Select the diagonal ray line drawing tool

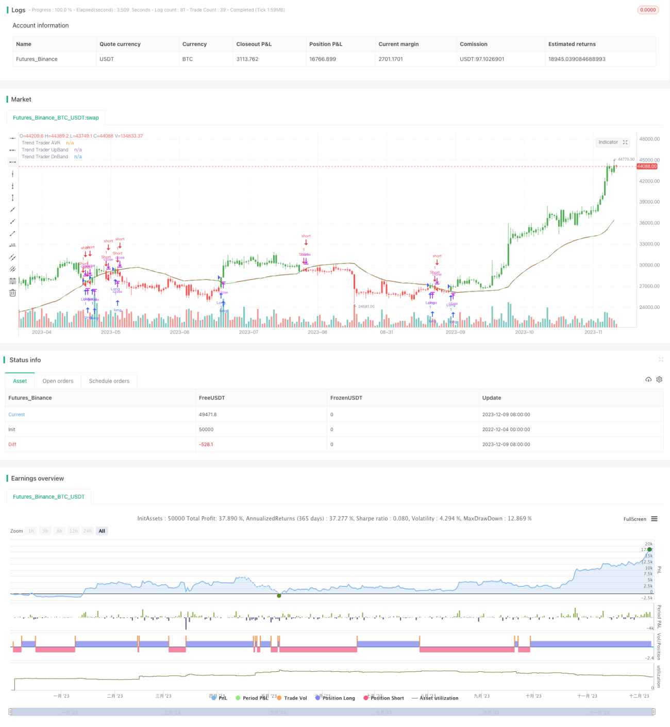pyautogui.click(x=12, y=222)
